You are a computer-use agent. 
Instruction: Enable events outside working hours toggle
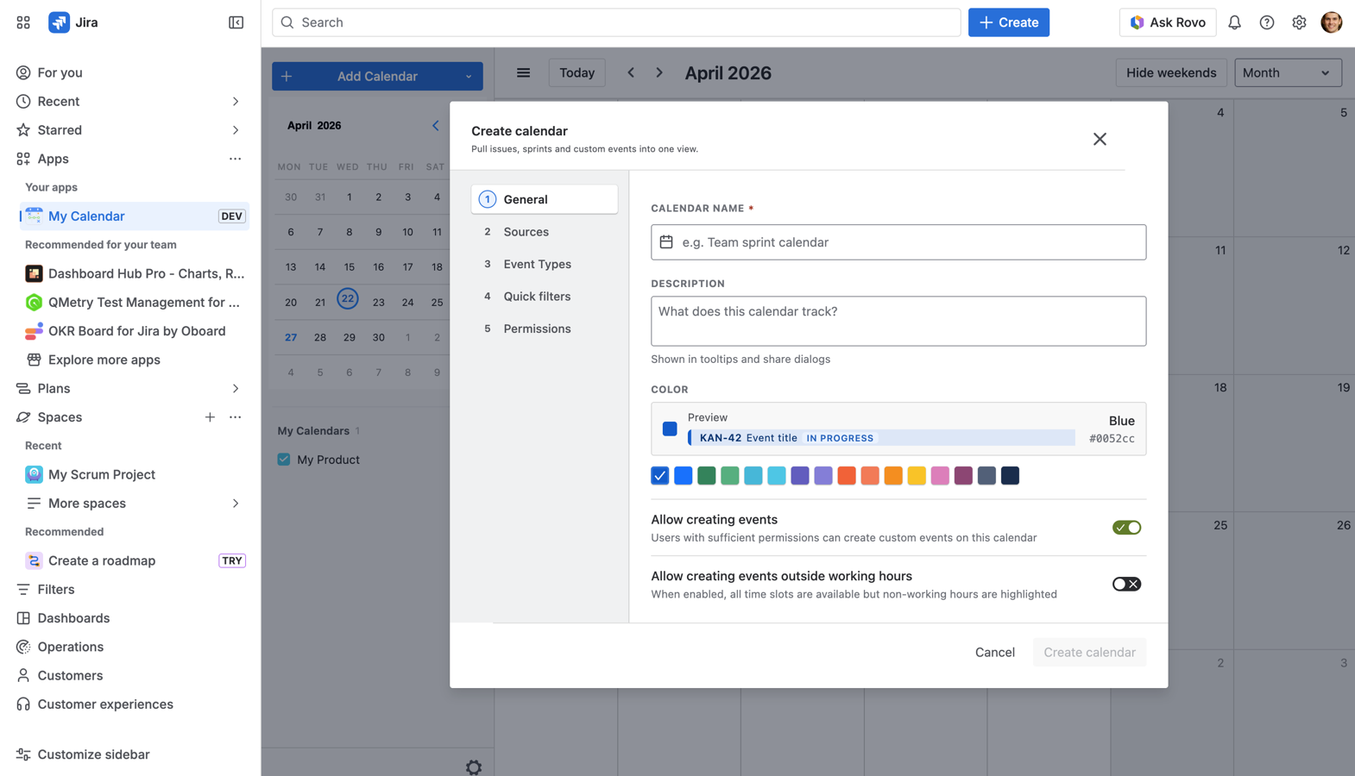tap(1126, 585)
